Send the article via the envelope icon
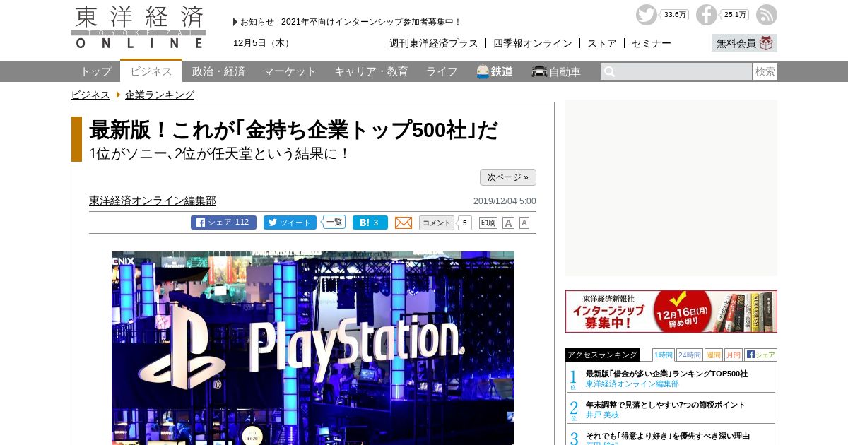This screenshot has width=848, height=445. [x=404, y=222]
